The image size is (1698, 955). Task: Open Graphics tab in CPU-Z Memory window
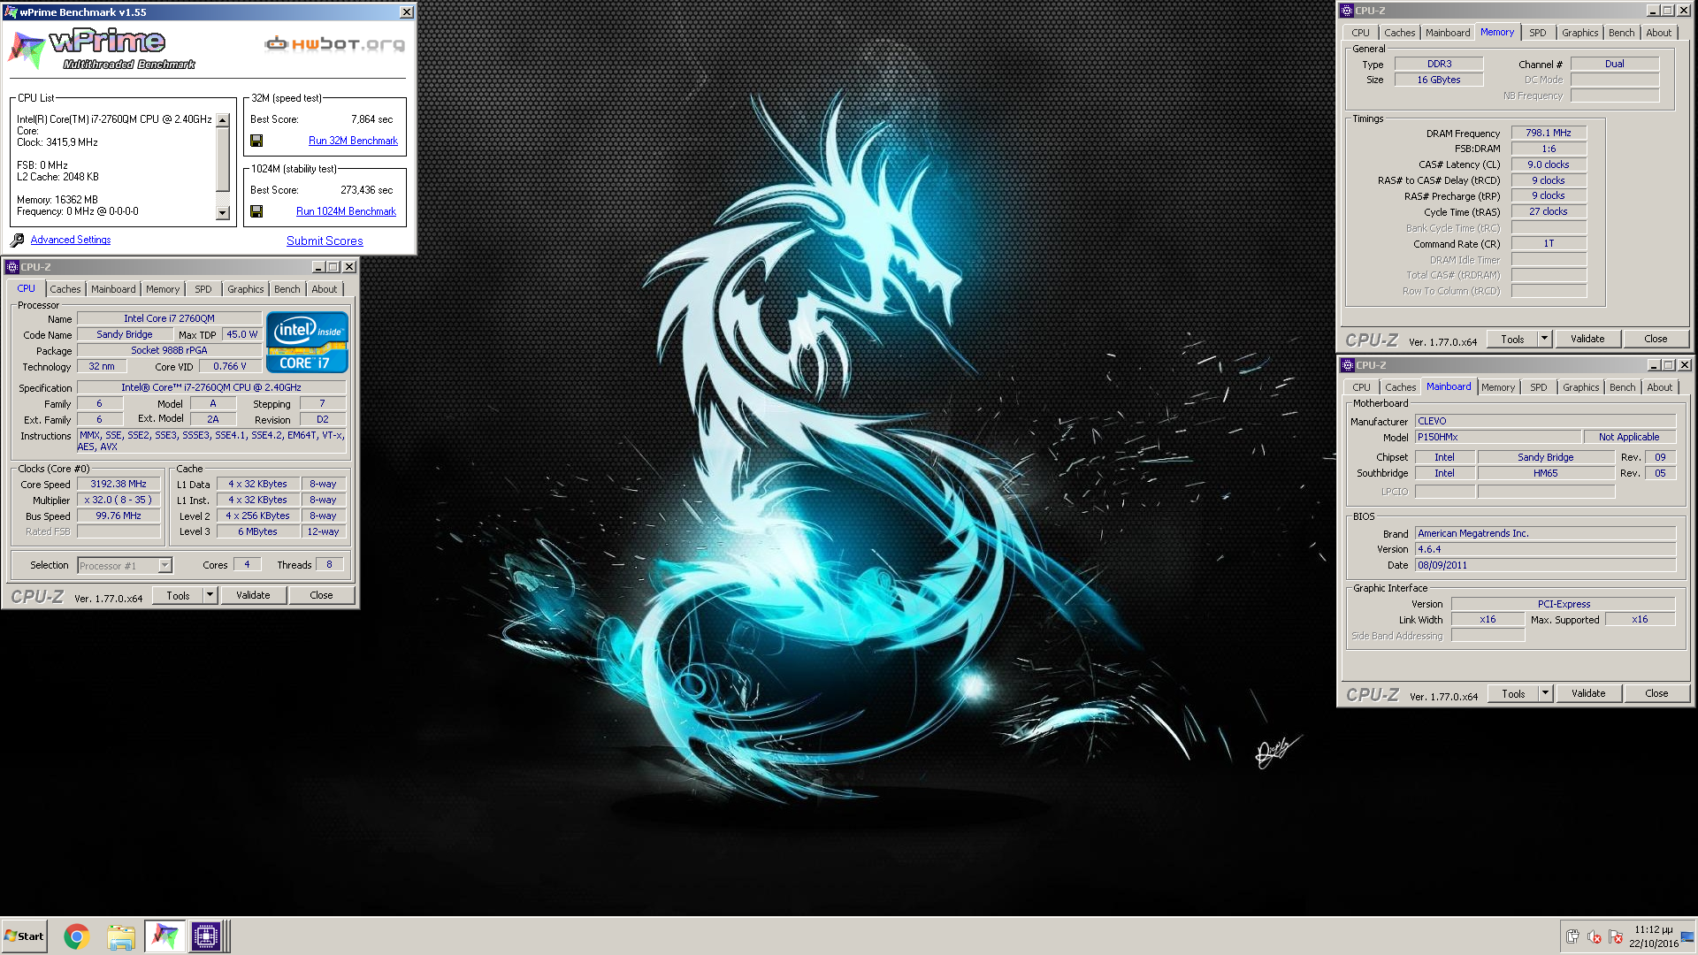coord(1579,33)
